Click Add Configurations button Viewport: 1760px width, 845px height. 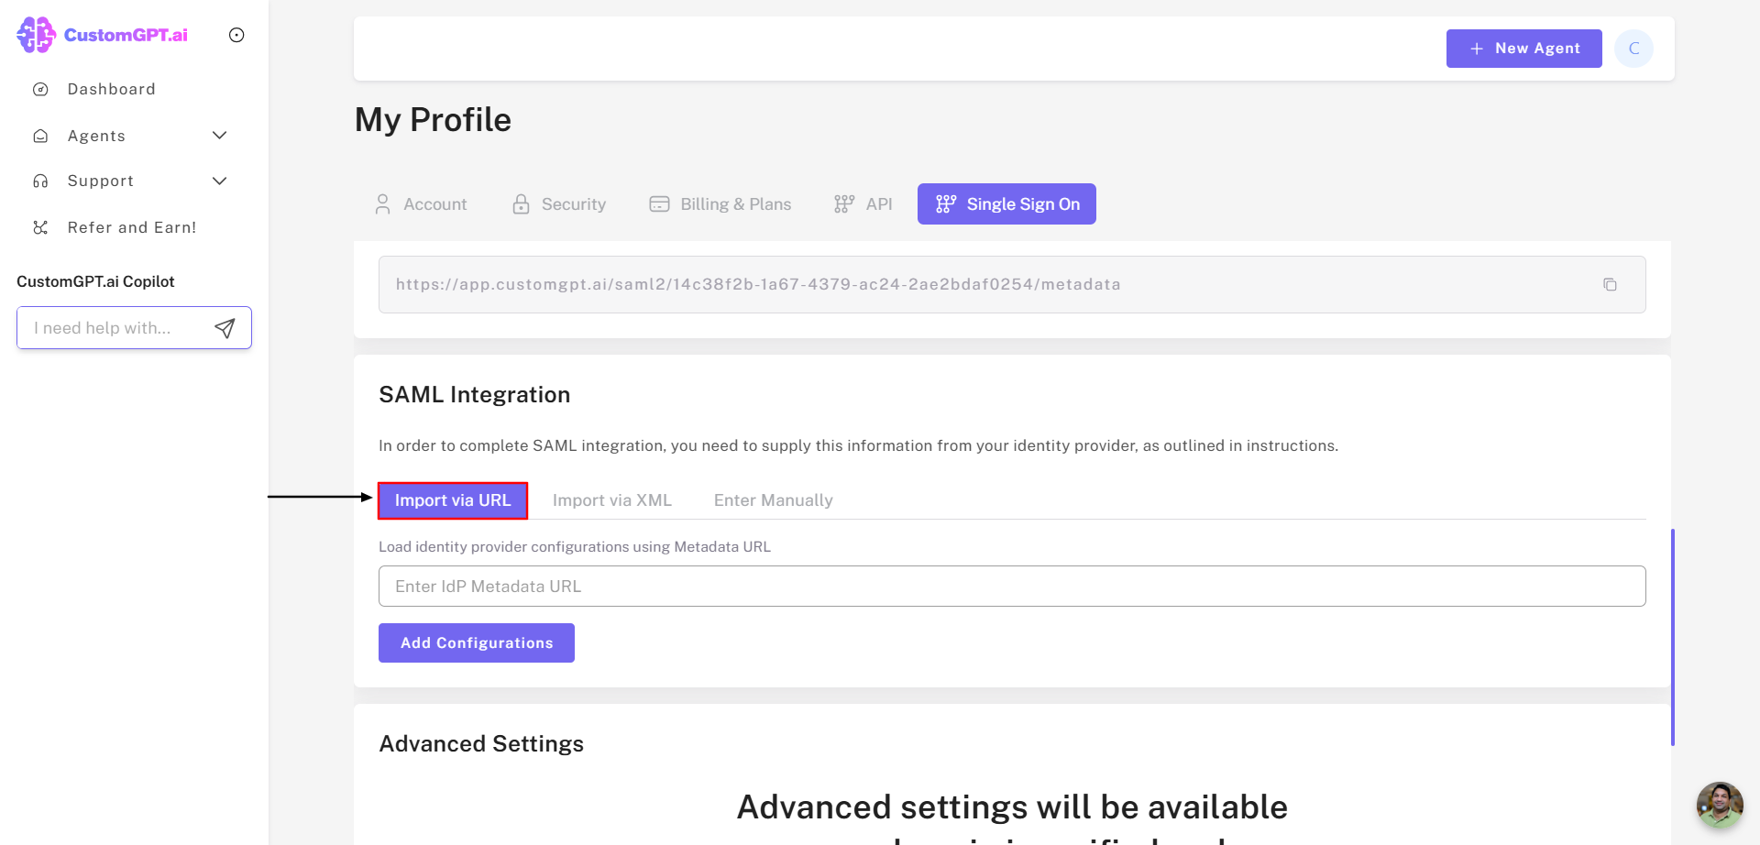point(477,643)
